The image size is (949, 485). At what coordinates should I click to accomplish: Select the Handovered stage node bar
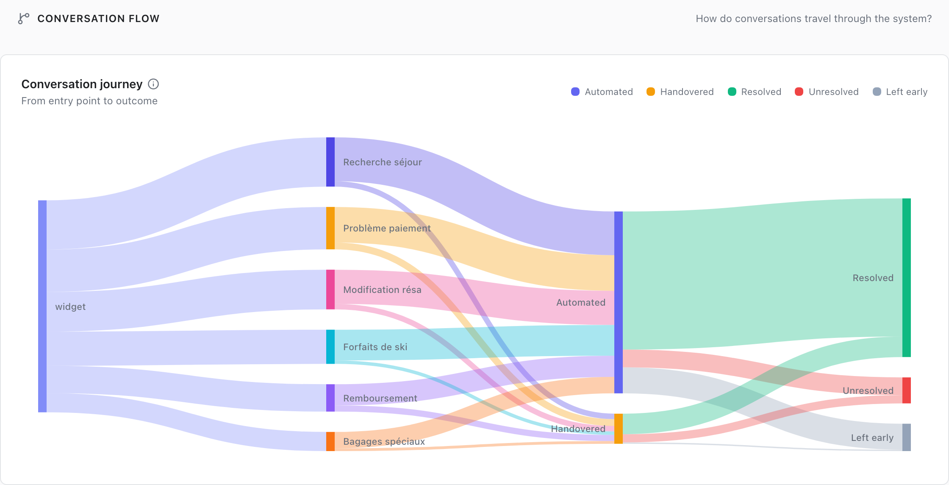pyautogui.click(x=619, y=429)
